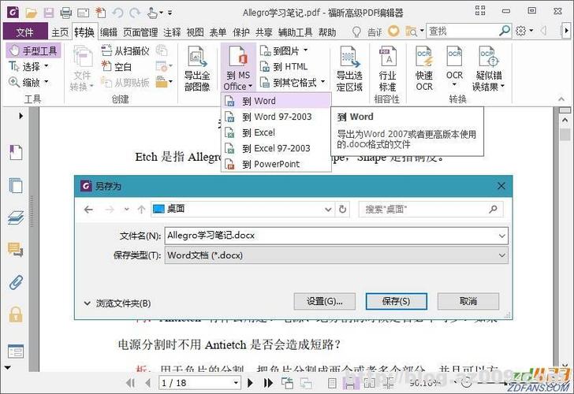This screenshot has height=394, width=574.
Task: Select the Hand tool (手型工具)
Action: pos(33,50)
